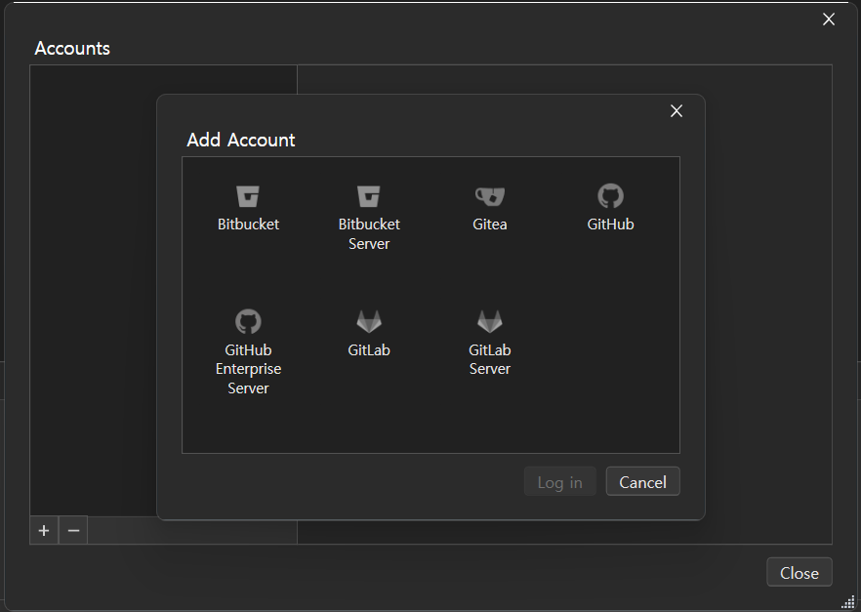This screenshot has width=861, height=612.
Task: Close the Accounts window with X
Action: (x=829, y=20)
